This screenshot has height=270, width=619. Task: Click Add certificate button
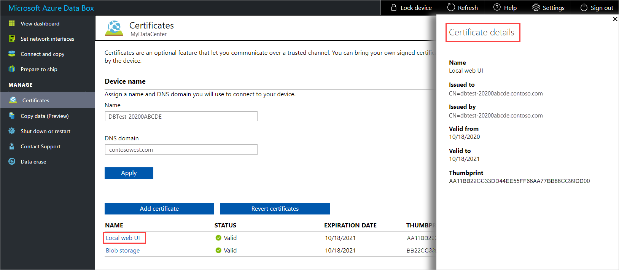click(159, 209)
